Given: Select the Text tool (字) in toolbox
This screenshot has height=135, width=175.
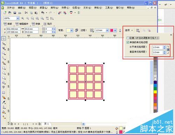Looking at the screenshot, I should (3, 87).
